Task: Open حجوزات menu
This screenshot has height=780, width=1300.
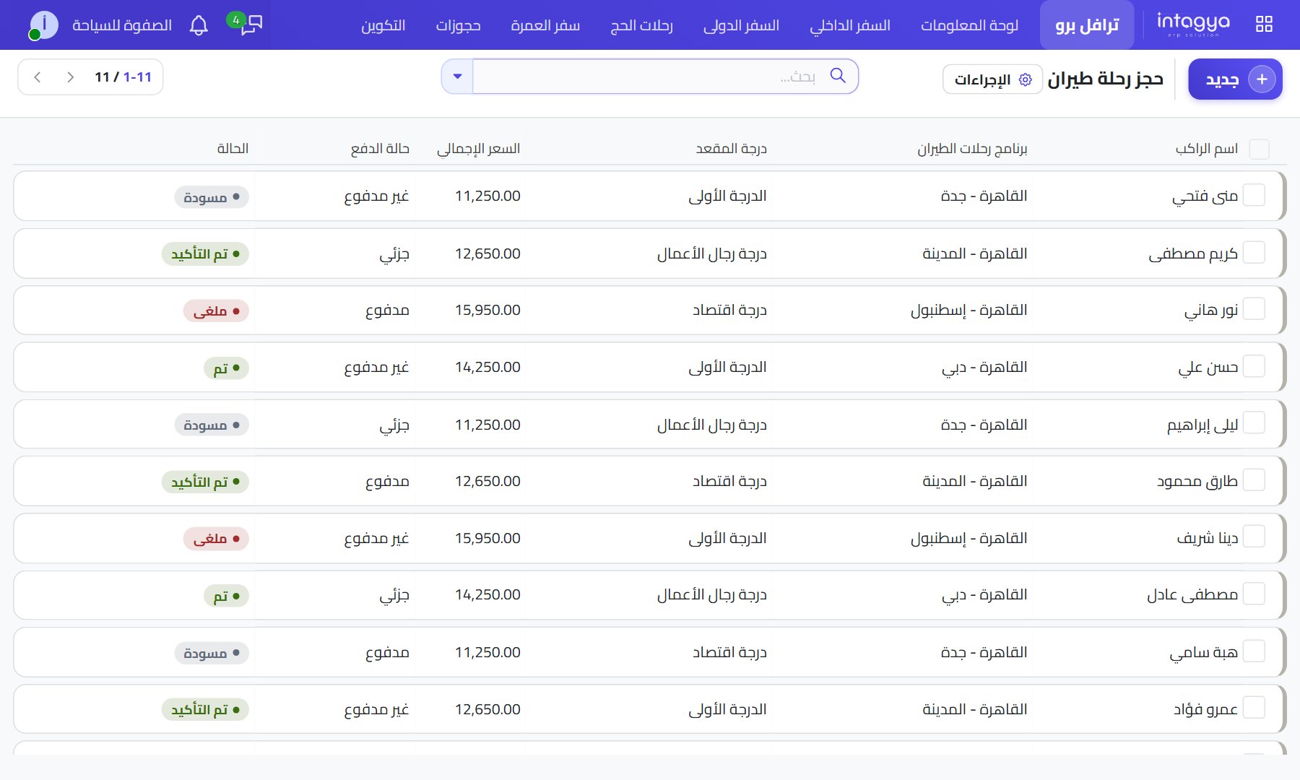Action: 458,25
